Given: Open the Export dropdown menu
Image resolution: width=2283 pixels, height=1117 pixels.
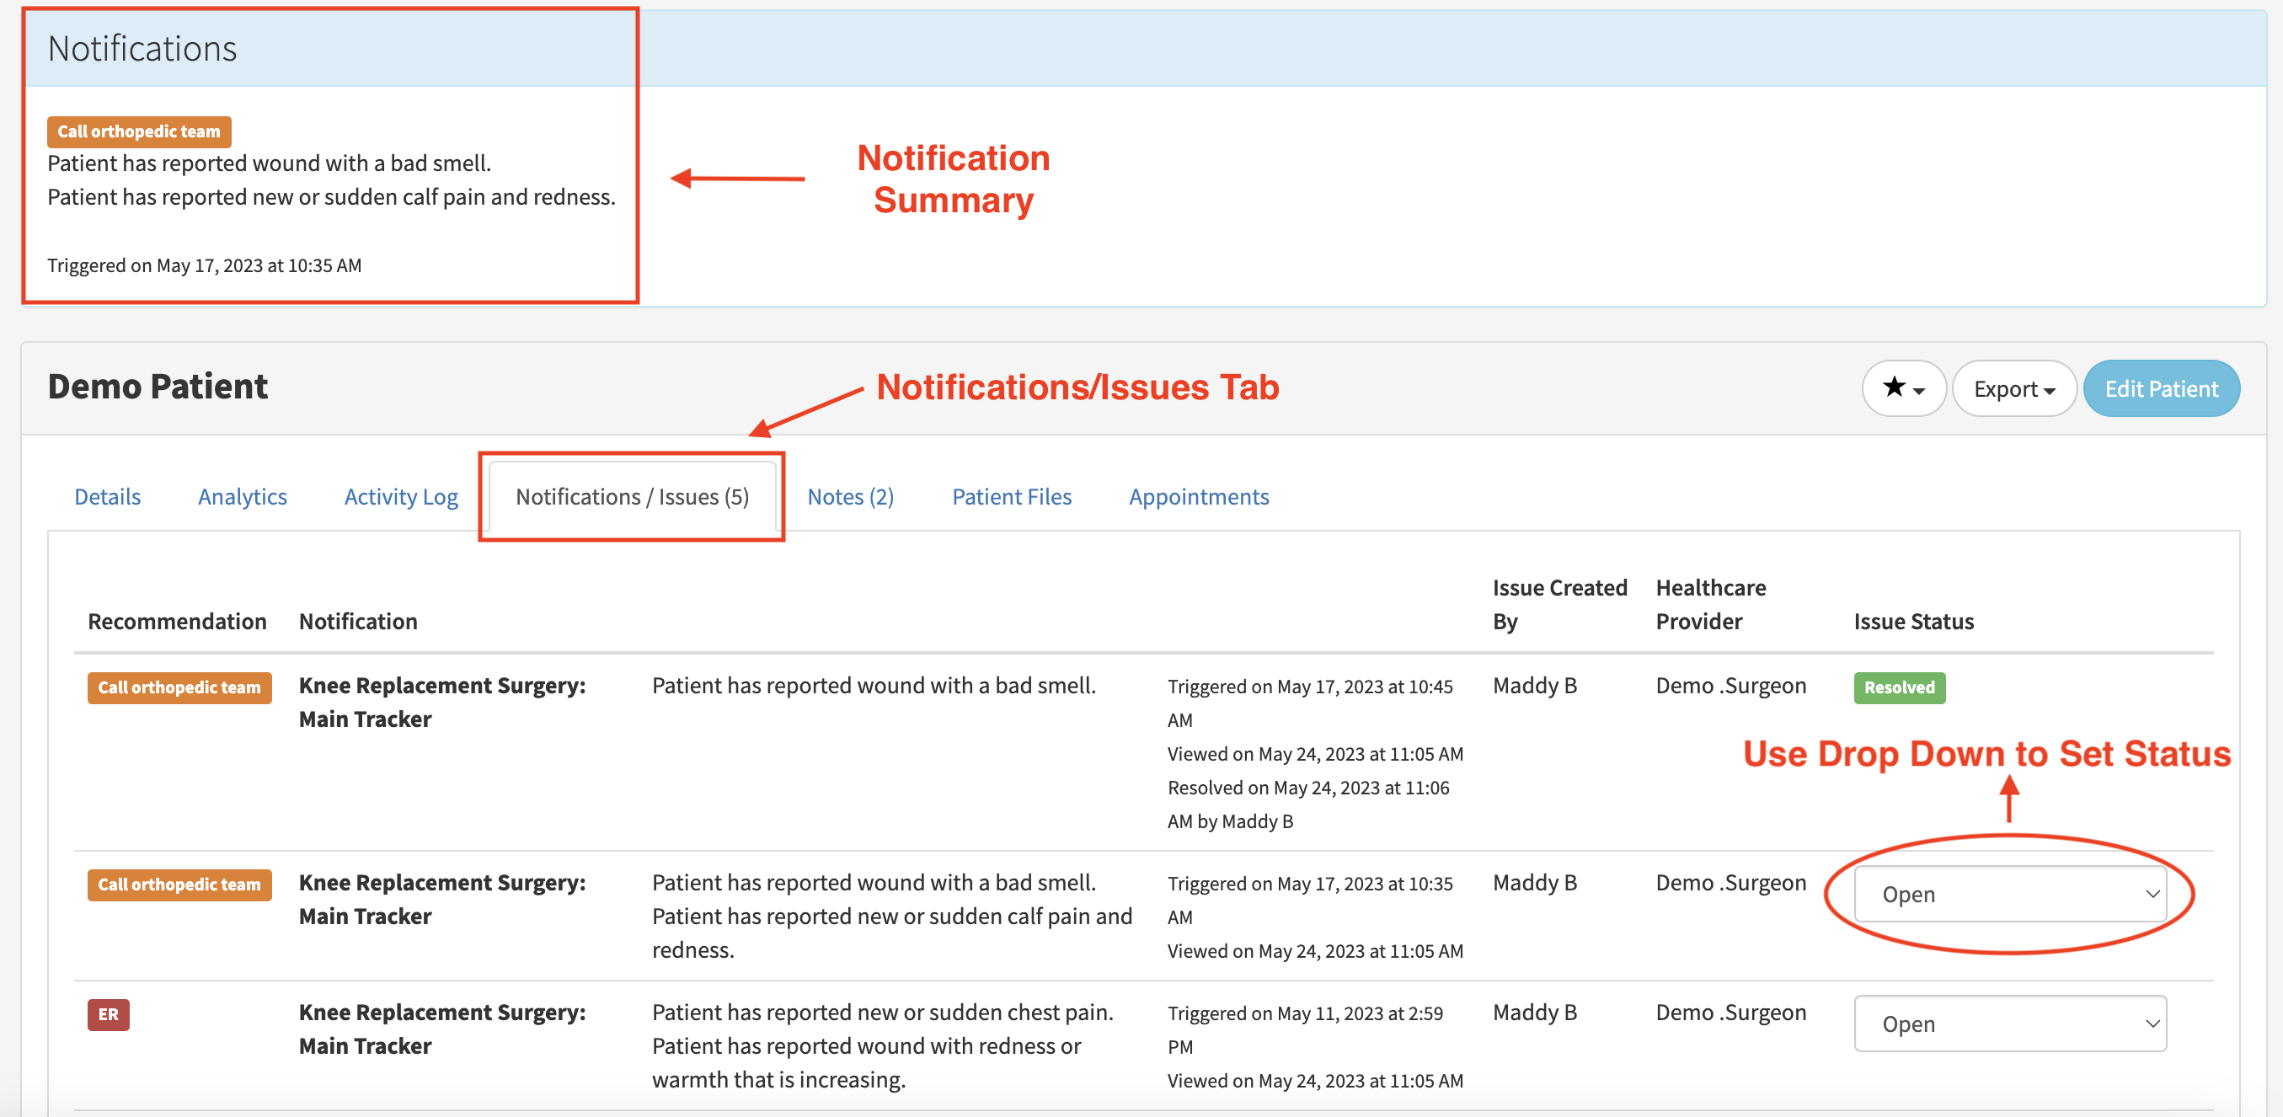Looking at the screenshot, I should pyautogui.click(x=2013, y=388).
